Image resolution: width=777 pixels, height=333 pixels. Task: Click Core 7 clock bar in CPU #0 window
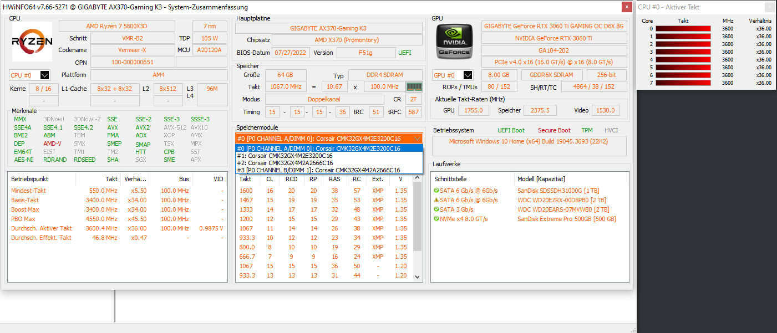[x=683, y=83]
